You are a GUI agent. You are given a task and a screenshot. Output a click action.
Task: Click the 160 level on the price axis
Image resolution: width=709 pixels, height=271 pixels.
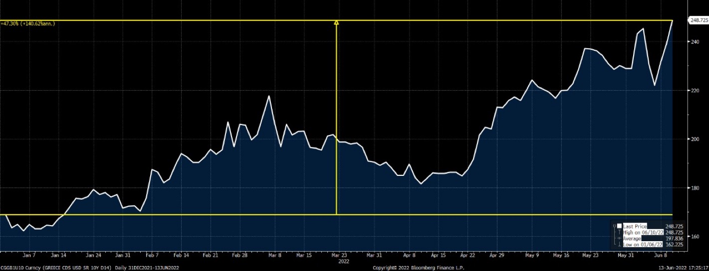click(x=695, y=236)
